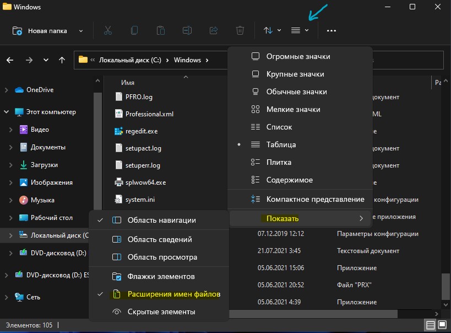Click the Cut scissors icon in toolbar
Viewport: 451px width, 333px height.
point(108,30)
